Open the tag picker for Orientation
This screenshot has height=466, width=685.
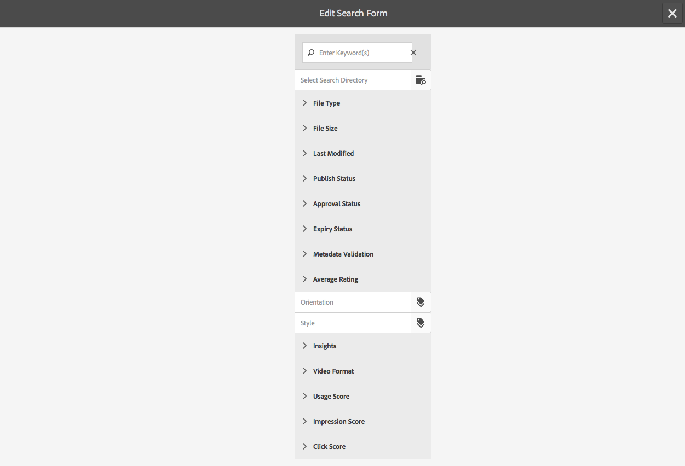421,302
